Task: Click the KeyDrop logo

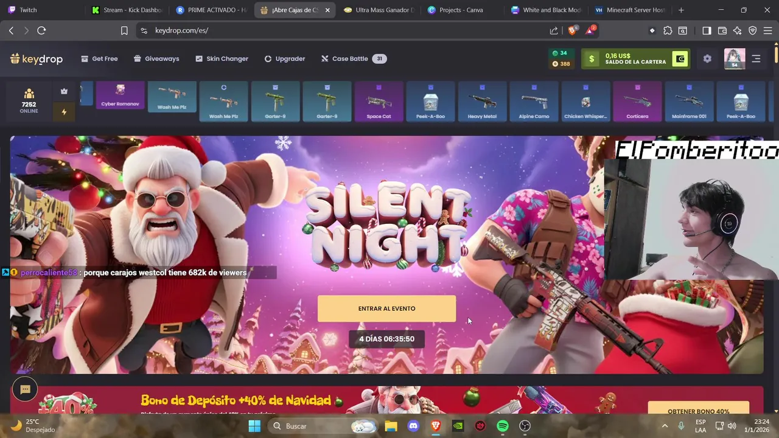Action: [37, 59]
